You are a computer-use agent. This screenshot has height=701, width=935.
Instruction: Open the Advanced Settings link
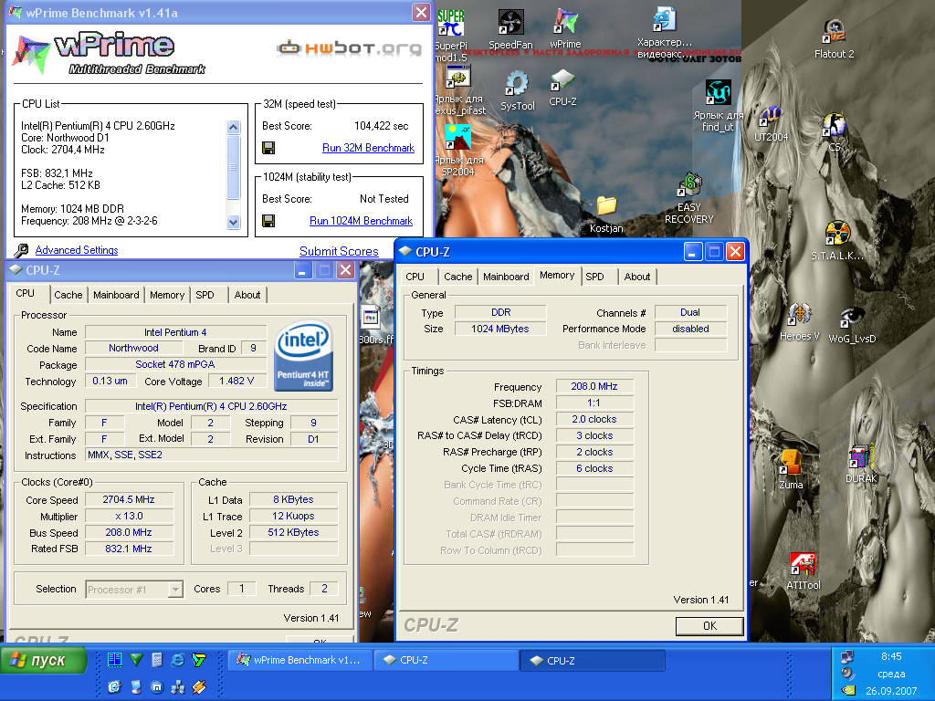[77, 250]
